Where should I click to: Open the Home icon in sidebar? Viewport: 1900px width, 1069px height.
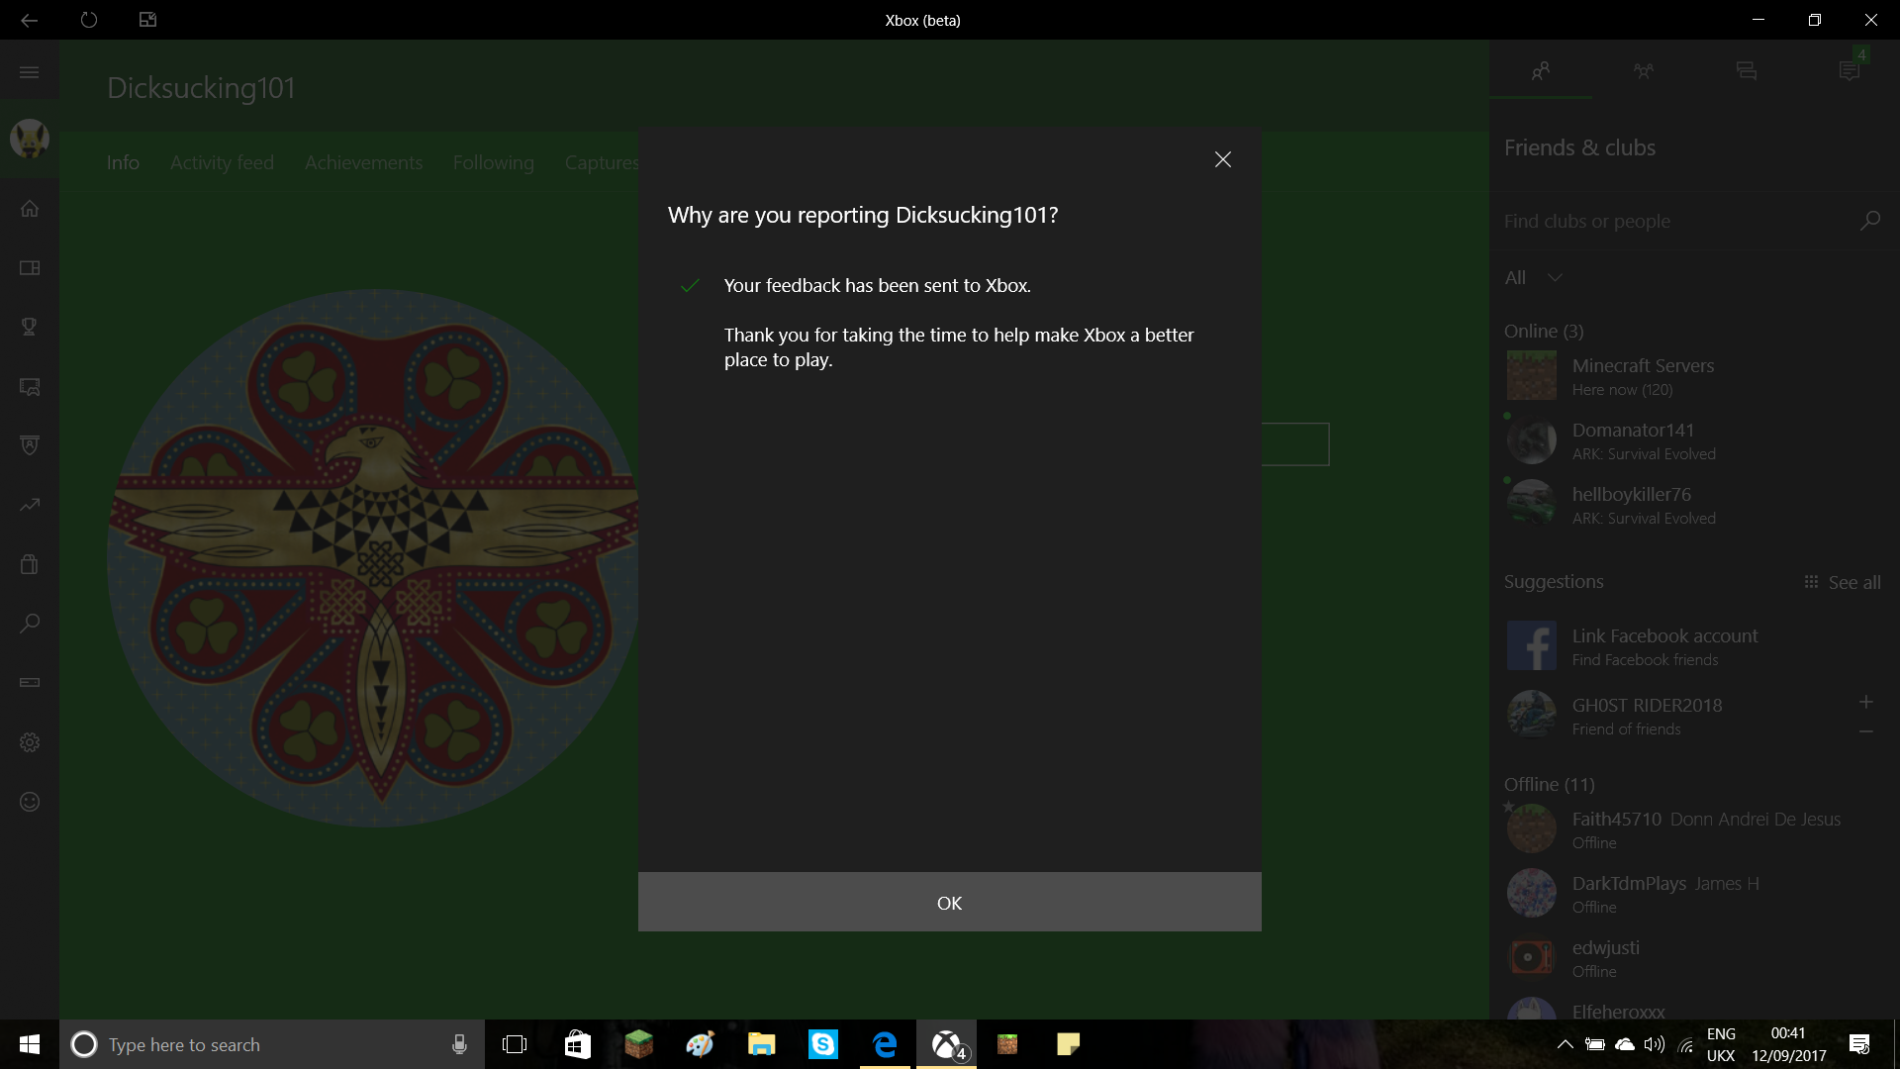pyautogui.click(x=30, y=209)
